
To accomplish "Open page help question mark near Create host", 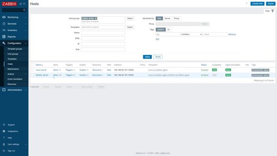I will point(247,4).
